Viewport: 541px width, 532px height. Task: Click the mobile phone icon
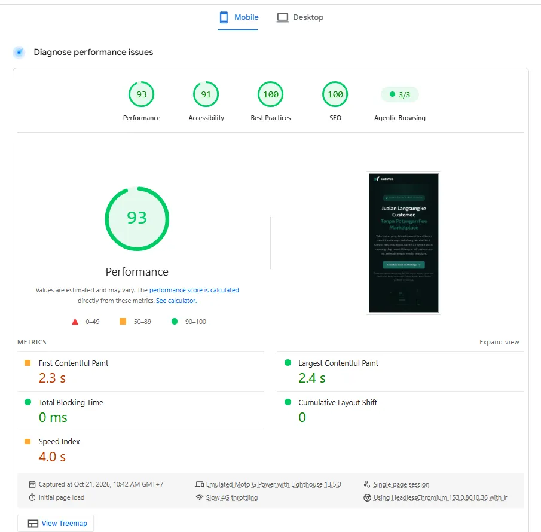click(224, 17)
